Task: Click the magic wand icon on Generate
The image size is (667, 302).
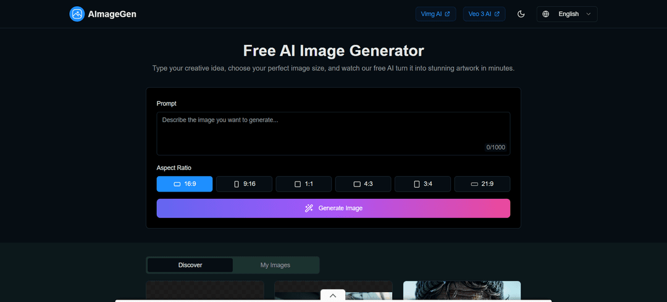Action: point(309,208)
